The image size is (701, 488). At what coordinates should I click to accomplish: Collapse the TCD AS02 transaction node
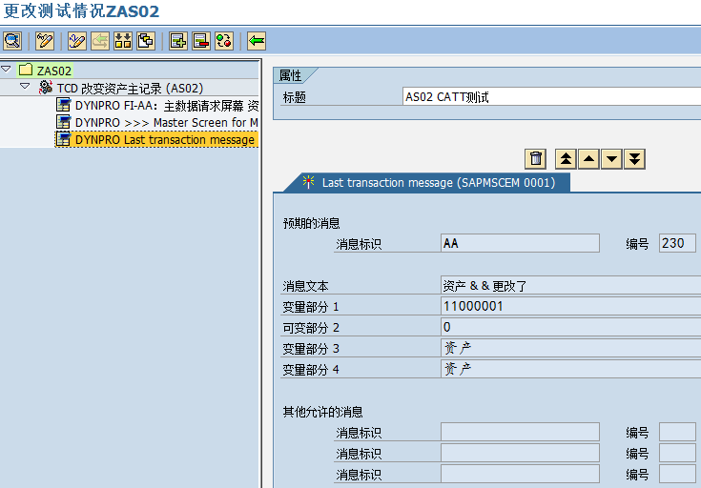[25, 87]
